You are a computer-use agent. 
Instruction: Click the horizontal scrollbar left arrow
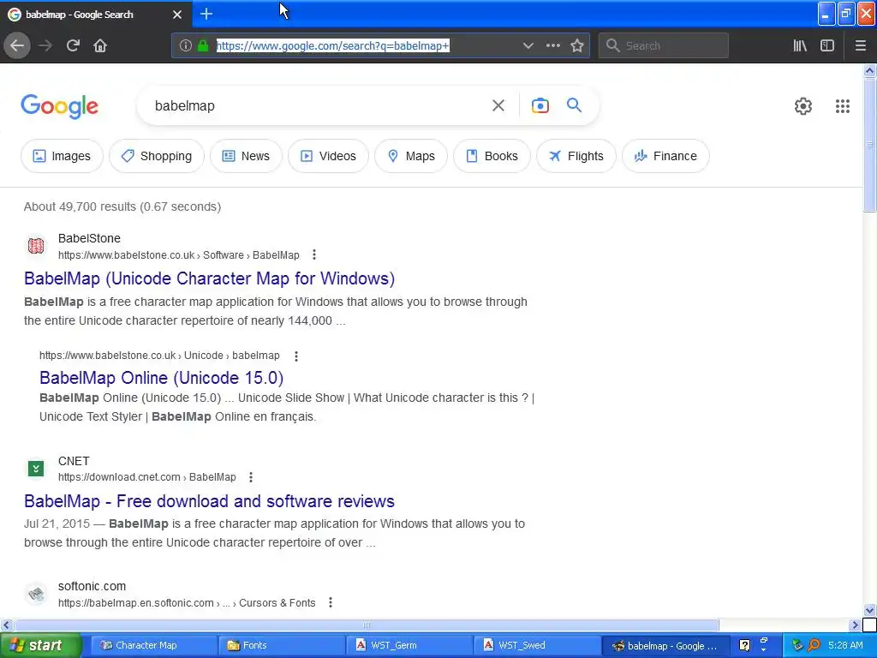[6, 625]
